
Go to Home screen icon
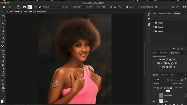[4, 7]
